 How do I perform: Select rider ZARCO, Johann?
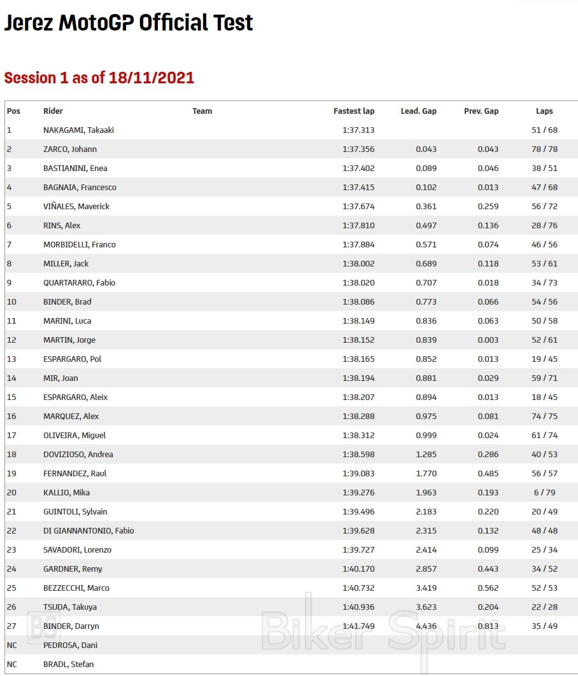tap(70, 149)
